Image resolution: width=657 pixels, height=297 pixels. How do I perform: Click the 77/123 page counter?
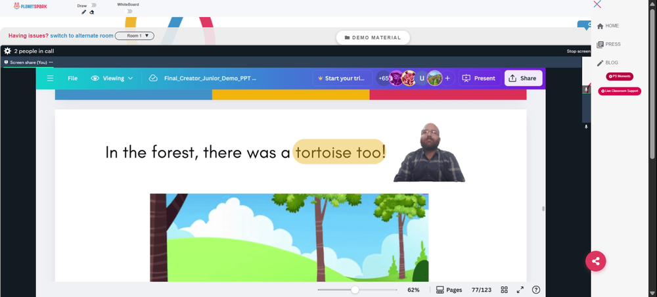coord(482,290)
